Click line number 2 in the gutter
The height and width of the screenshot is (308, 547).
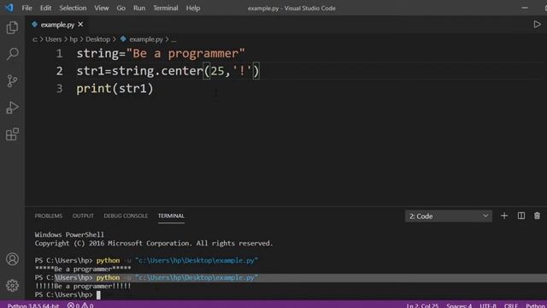coord(59,71)
